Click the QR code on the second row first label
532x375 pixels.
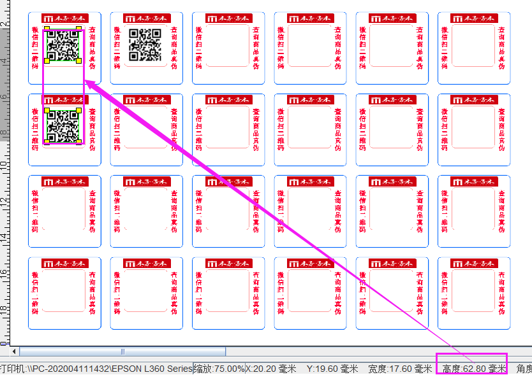click(63, 125)
